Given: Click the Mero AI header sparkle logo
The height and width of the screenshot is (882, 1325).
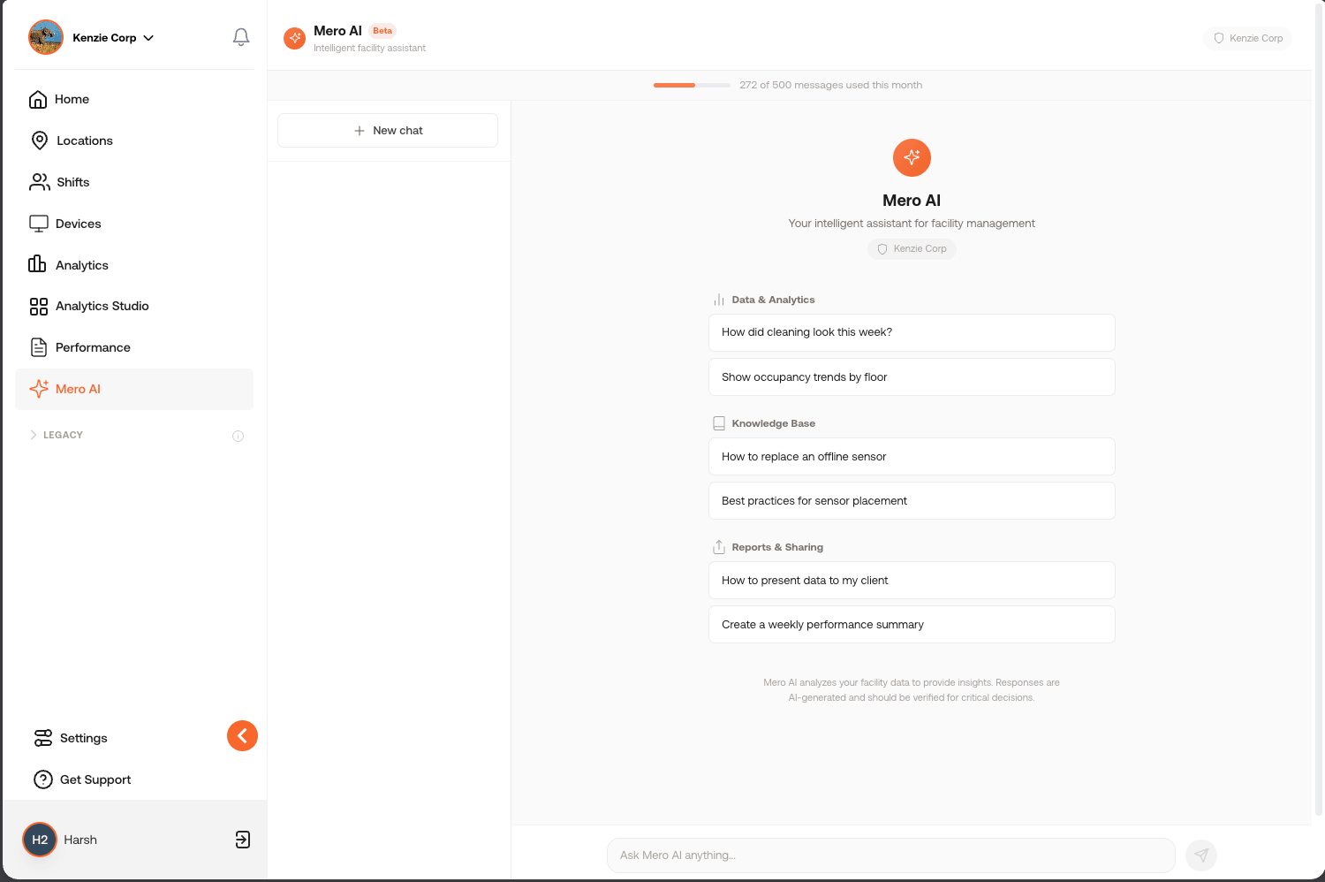Looking at the screenshot, I should pyautogui.click(x=294, y=38).
